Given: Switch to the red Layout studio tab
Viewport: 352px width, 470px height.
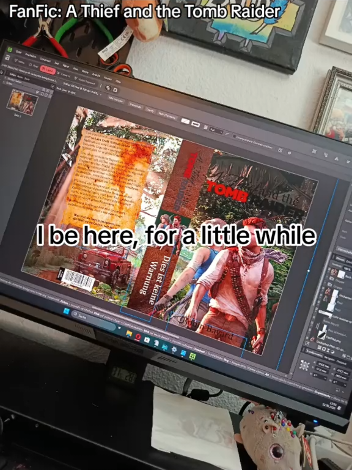Looking at the screenshot, I should [48, 70].
